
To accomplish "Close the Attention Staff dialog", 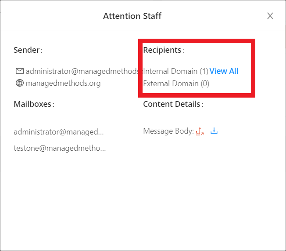I will tap(270, 16).
